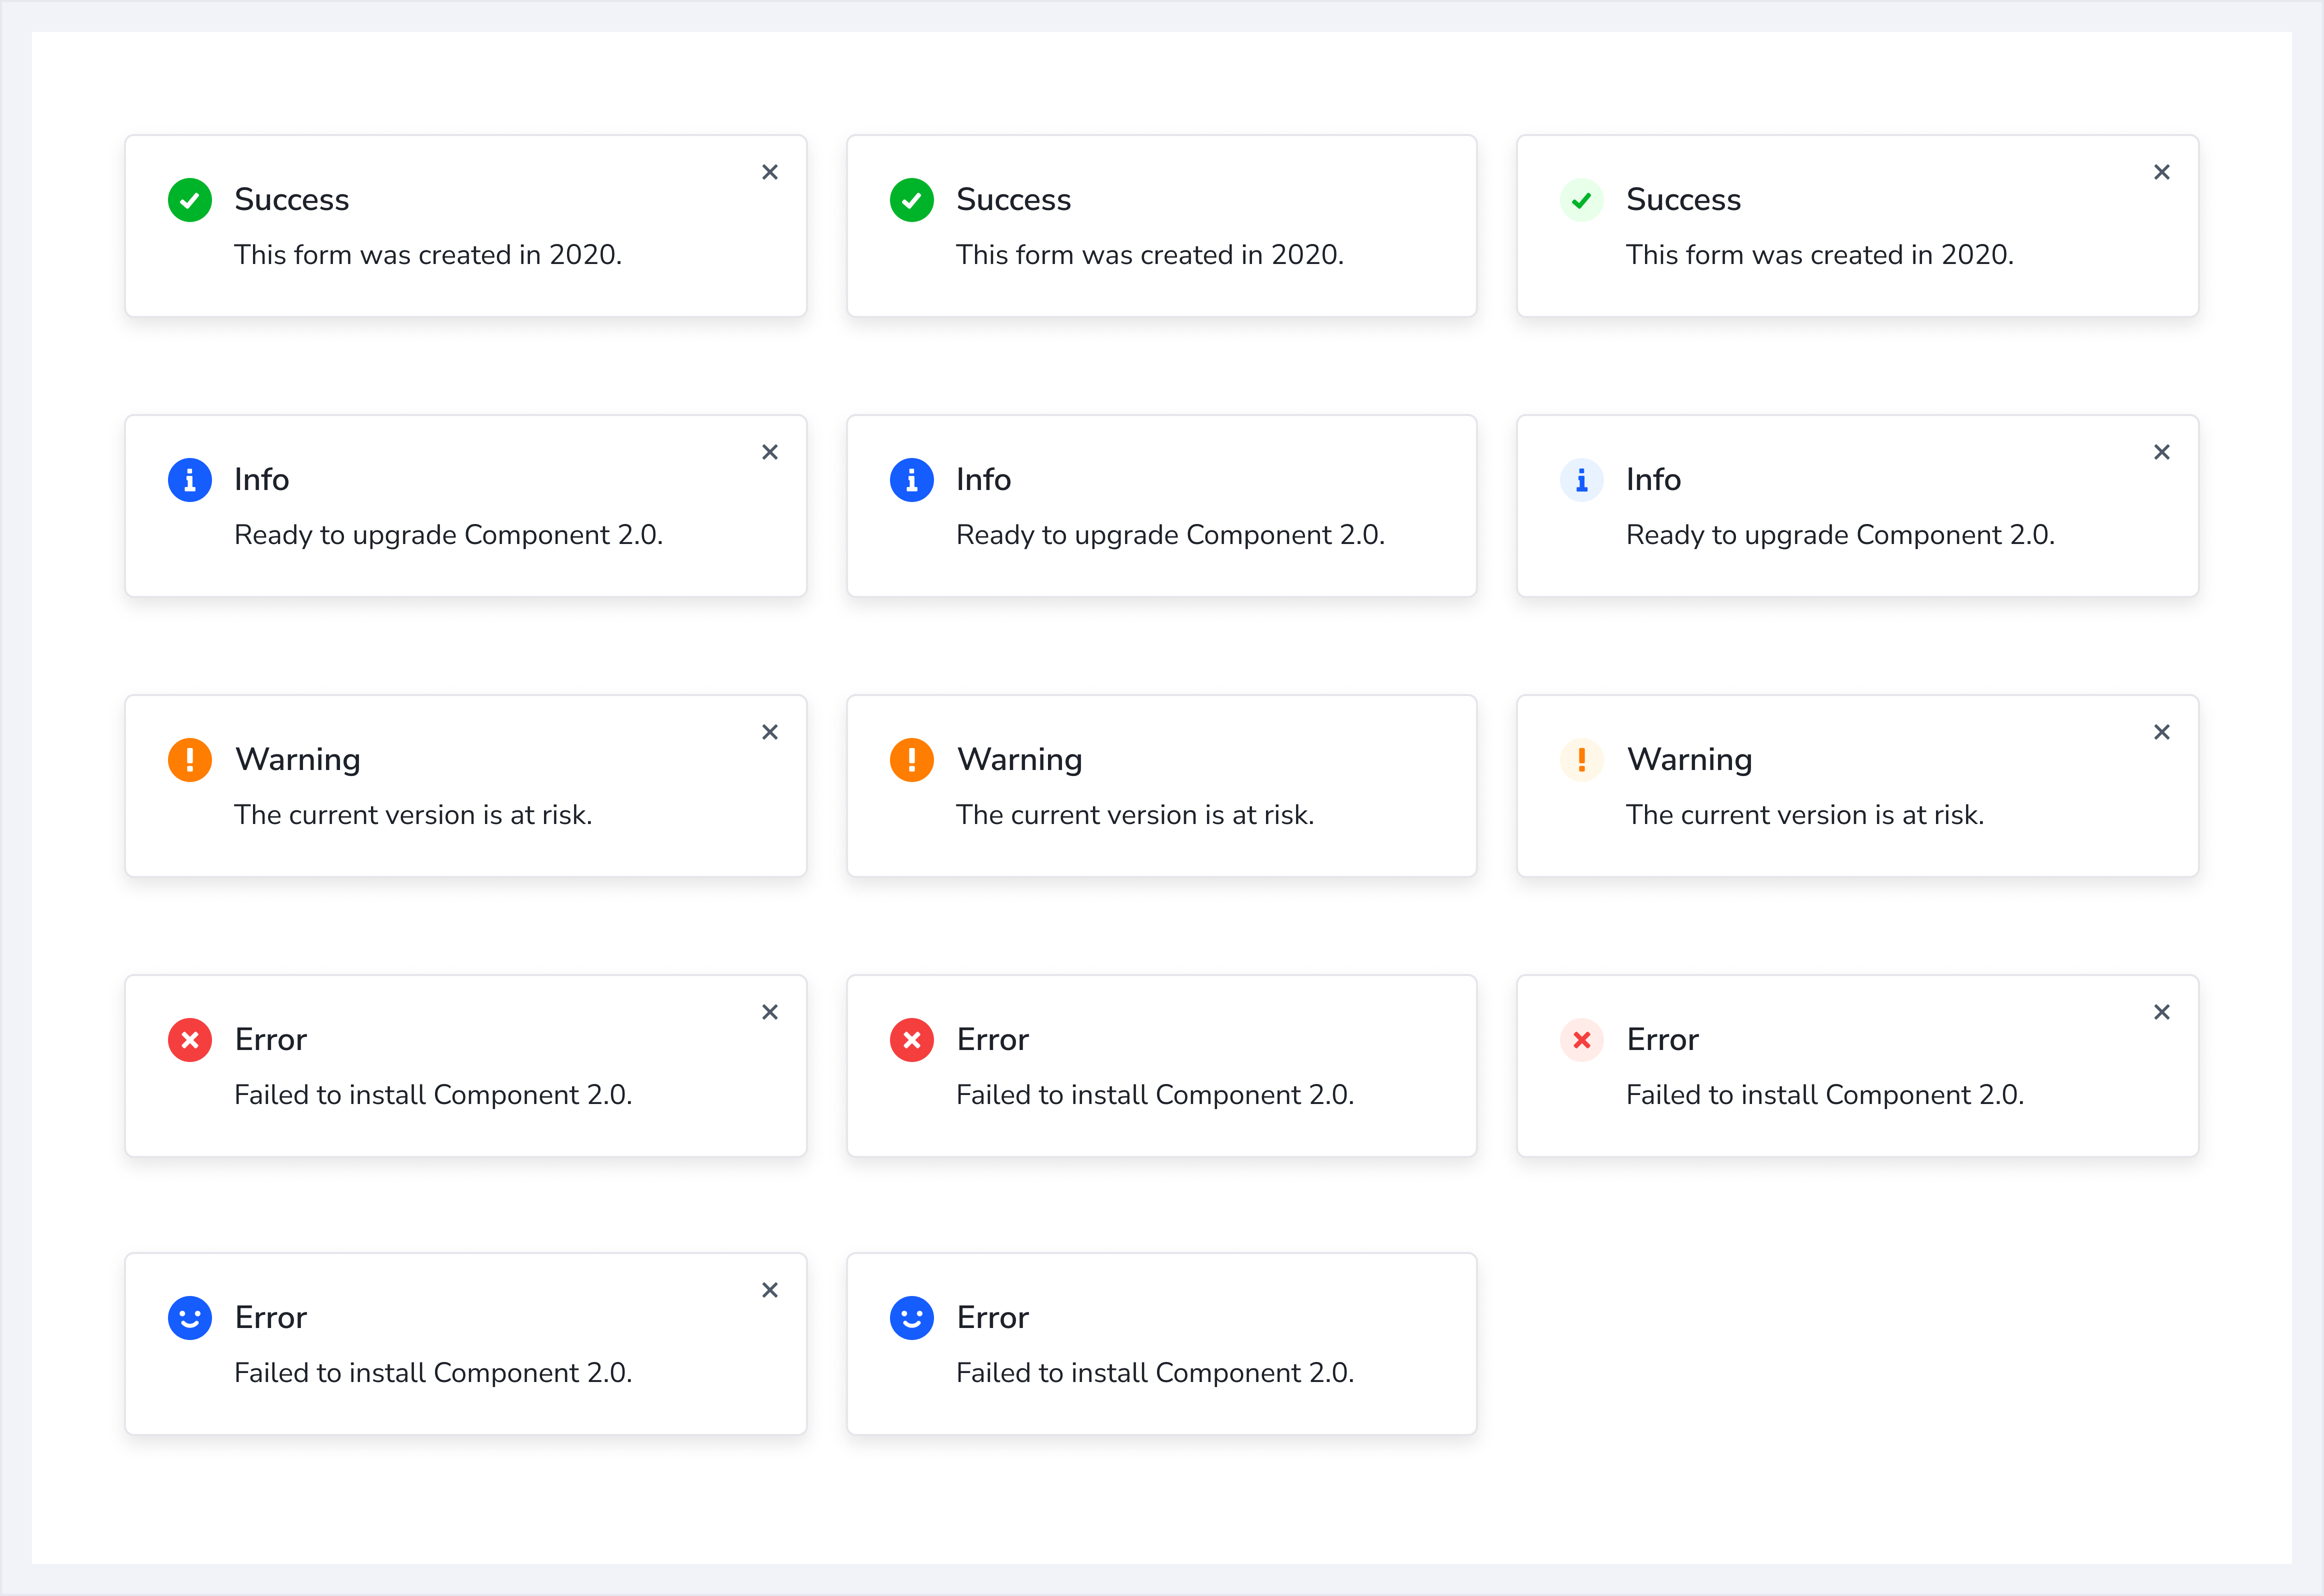
Task: Click the blue smiley icon in the bottom middle card
Action: (x=911, y=1318)
